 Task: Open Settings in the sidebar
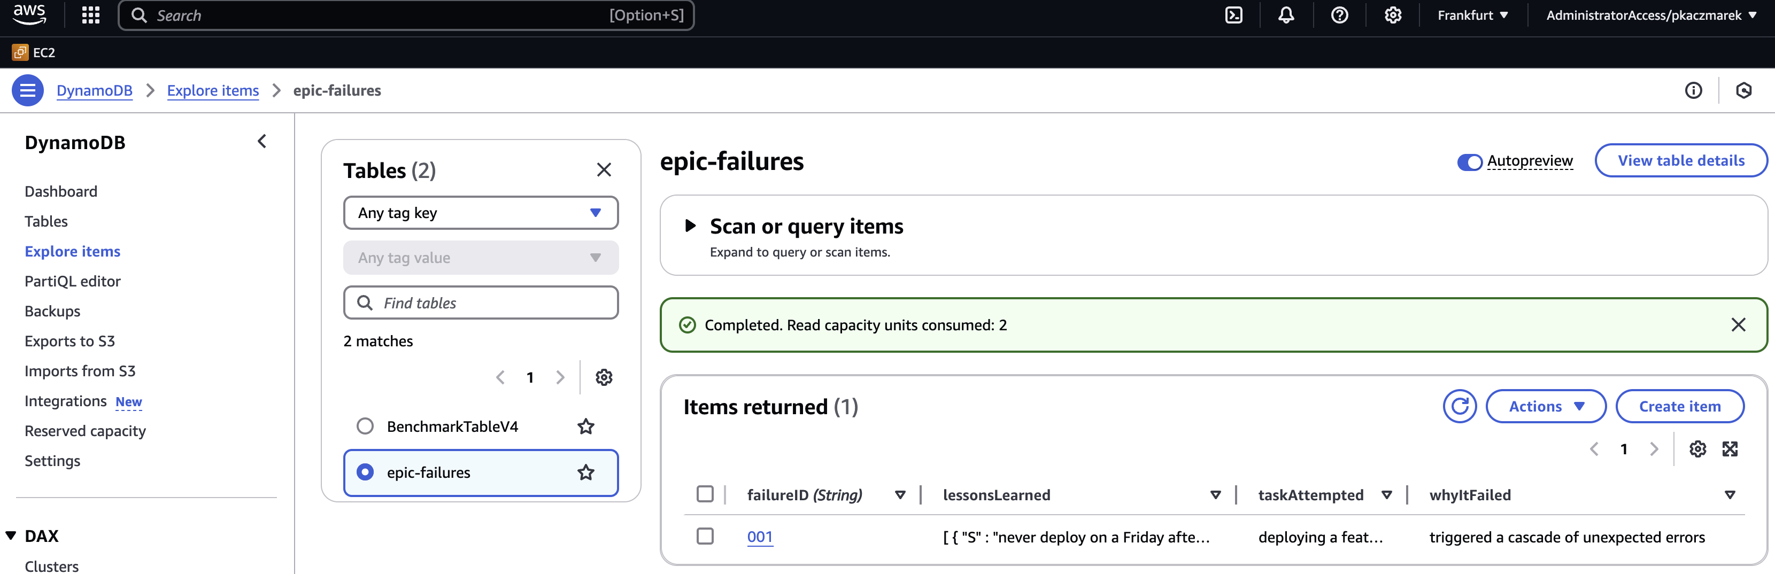click(x=52, y=461)
